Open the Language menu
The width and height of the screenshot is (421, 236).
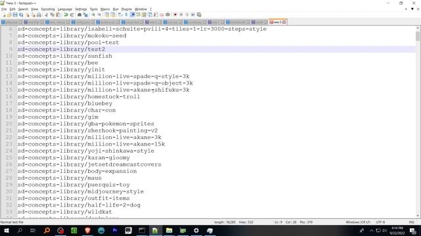[x=64, y=9]
